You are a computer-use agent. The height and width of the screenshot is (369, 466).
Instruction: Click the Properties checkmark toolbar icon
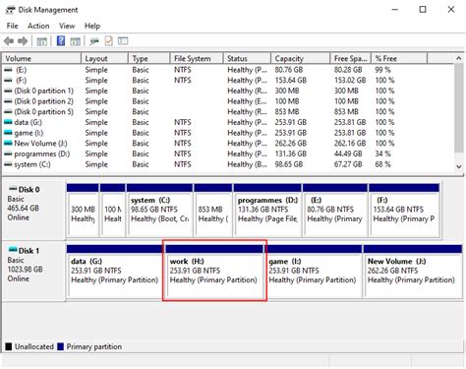tap(108, 41)
